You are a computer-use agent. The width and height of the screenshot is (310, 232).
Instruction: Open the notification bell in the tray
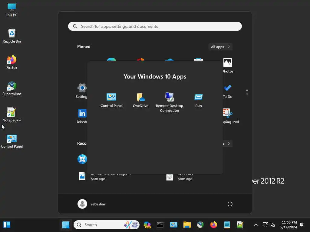302,225
